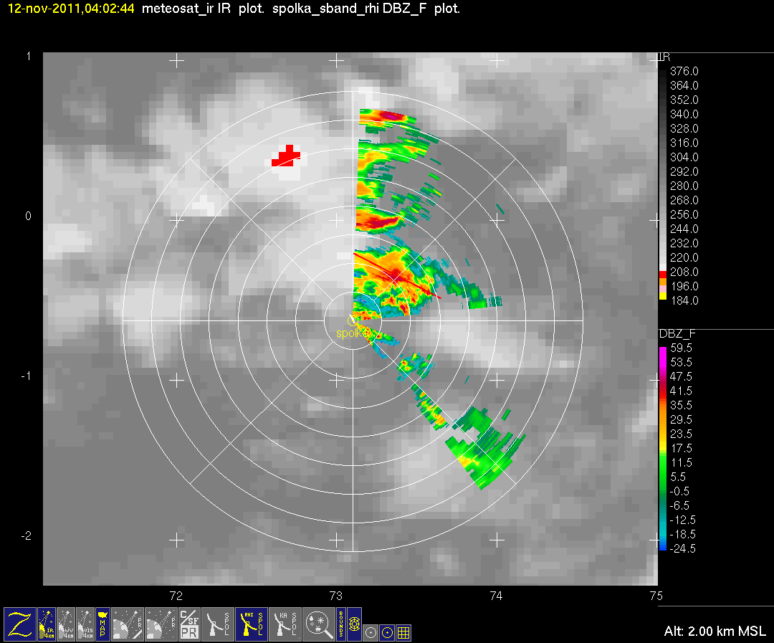Select the plain SPOL radar dish icon

[x=218, y=624]
